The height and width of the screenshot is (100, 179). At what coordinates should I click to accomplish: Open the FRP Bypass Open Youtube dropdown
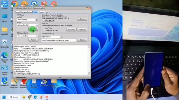61,37
